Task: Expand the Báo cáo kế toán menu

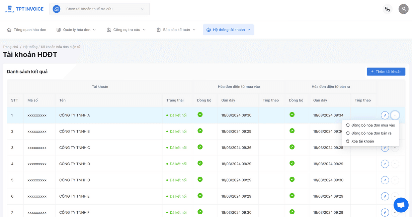Action: (176, 30)
